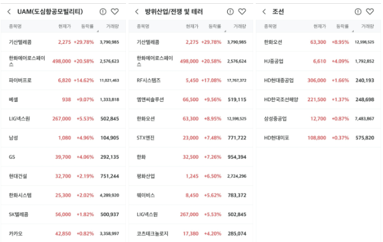383x242 pixels.
Task: Sort the UAM list by 등락률 column
Action: [x=87, y=26]
